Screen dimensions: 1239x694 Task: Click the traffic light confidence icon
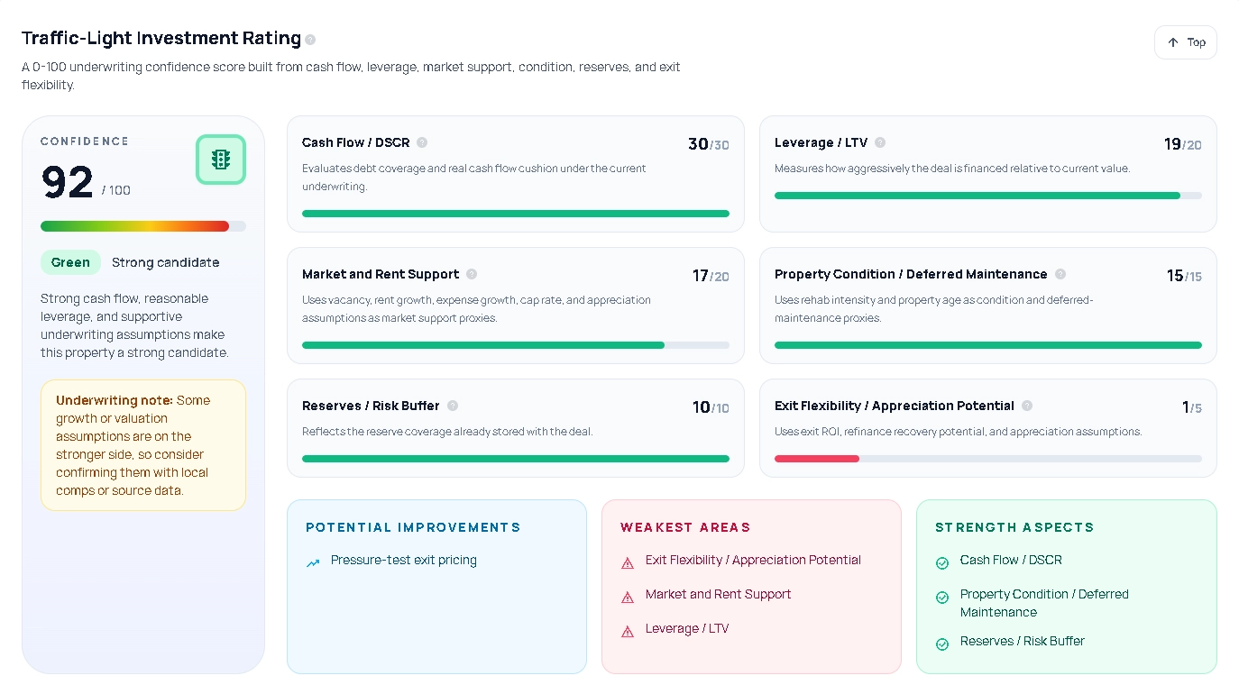click(220, 159)
